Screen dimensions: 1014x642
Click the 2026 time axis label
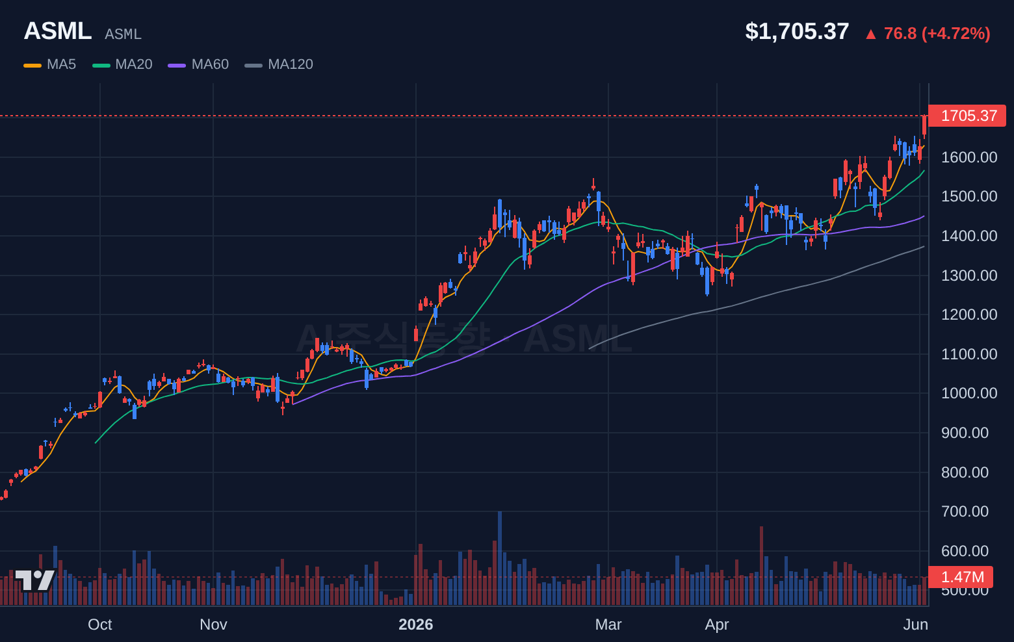pyautogui.click(x=416, y=624)
